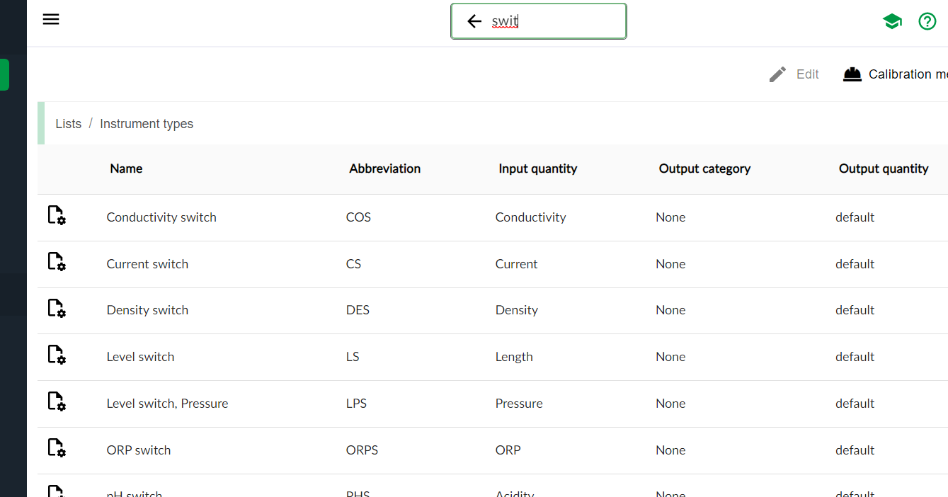The image size is (948, 497).
Task: Open Conductivity switch row settings icon
Action: [56, 215]
